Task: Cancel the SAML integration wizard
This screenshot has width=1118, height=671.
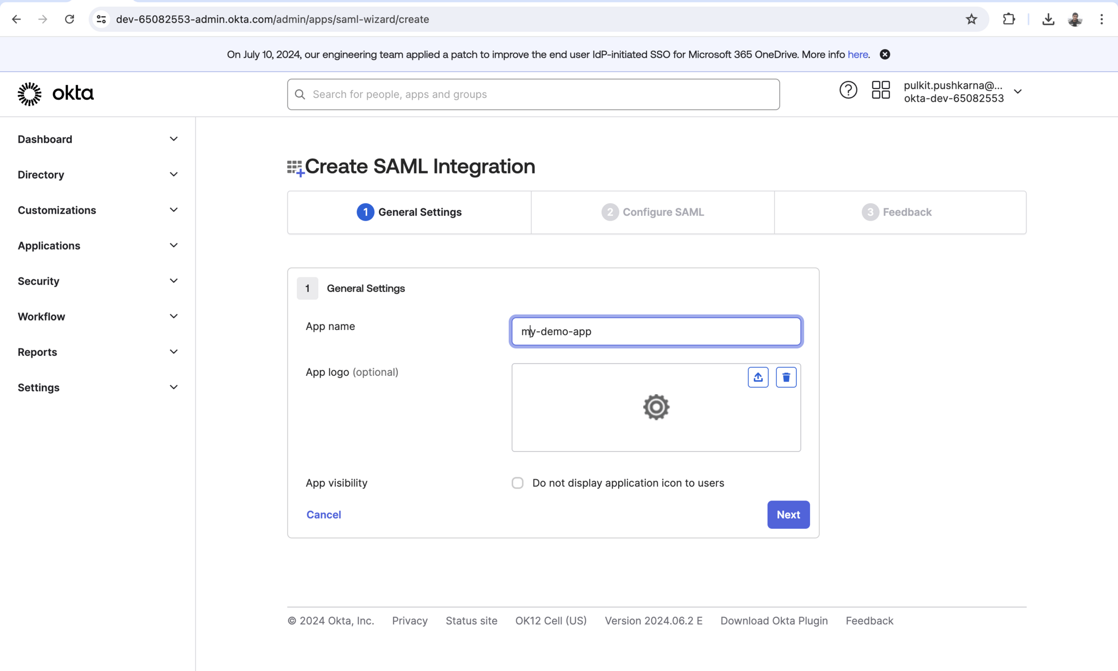Action: tap(323, 514)
